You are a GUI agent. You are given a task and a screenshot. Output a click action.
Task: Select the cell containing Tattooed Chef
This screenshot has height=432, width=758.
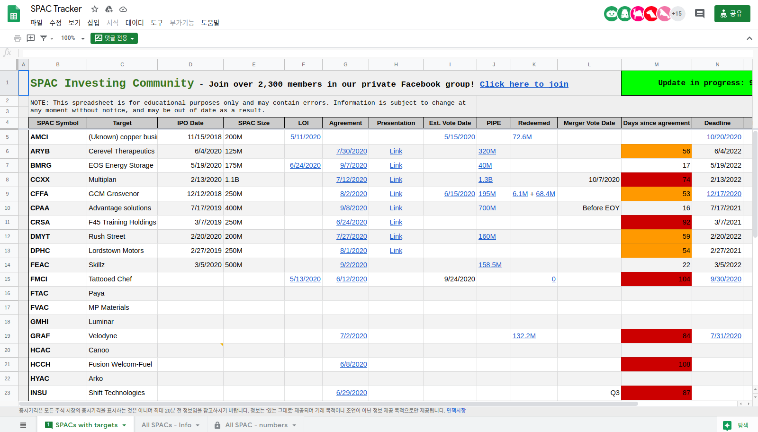click(x=122, y=279)
